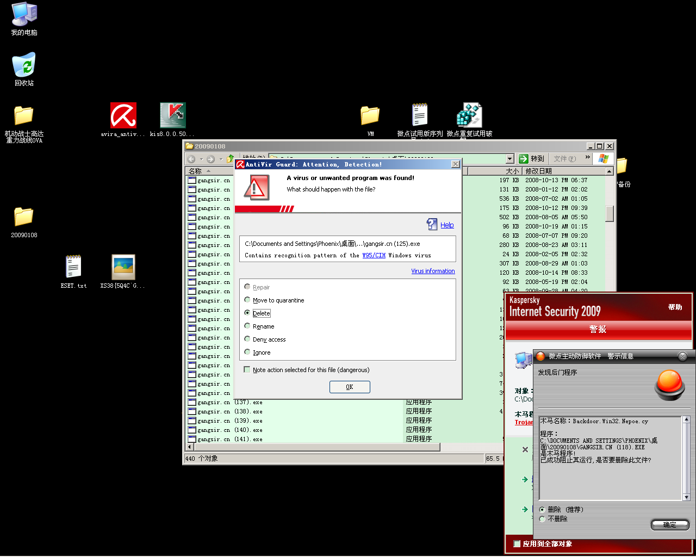
Task: Open Kaspersky 帮助 help menu
Action: [x=675, y=307]
